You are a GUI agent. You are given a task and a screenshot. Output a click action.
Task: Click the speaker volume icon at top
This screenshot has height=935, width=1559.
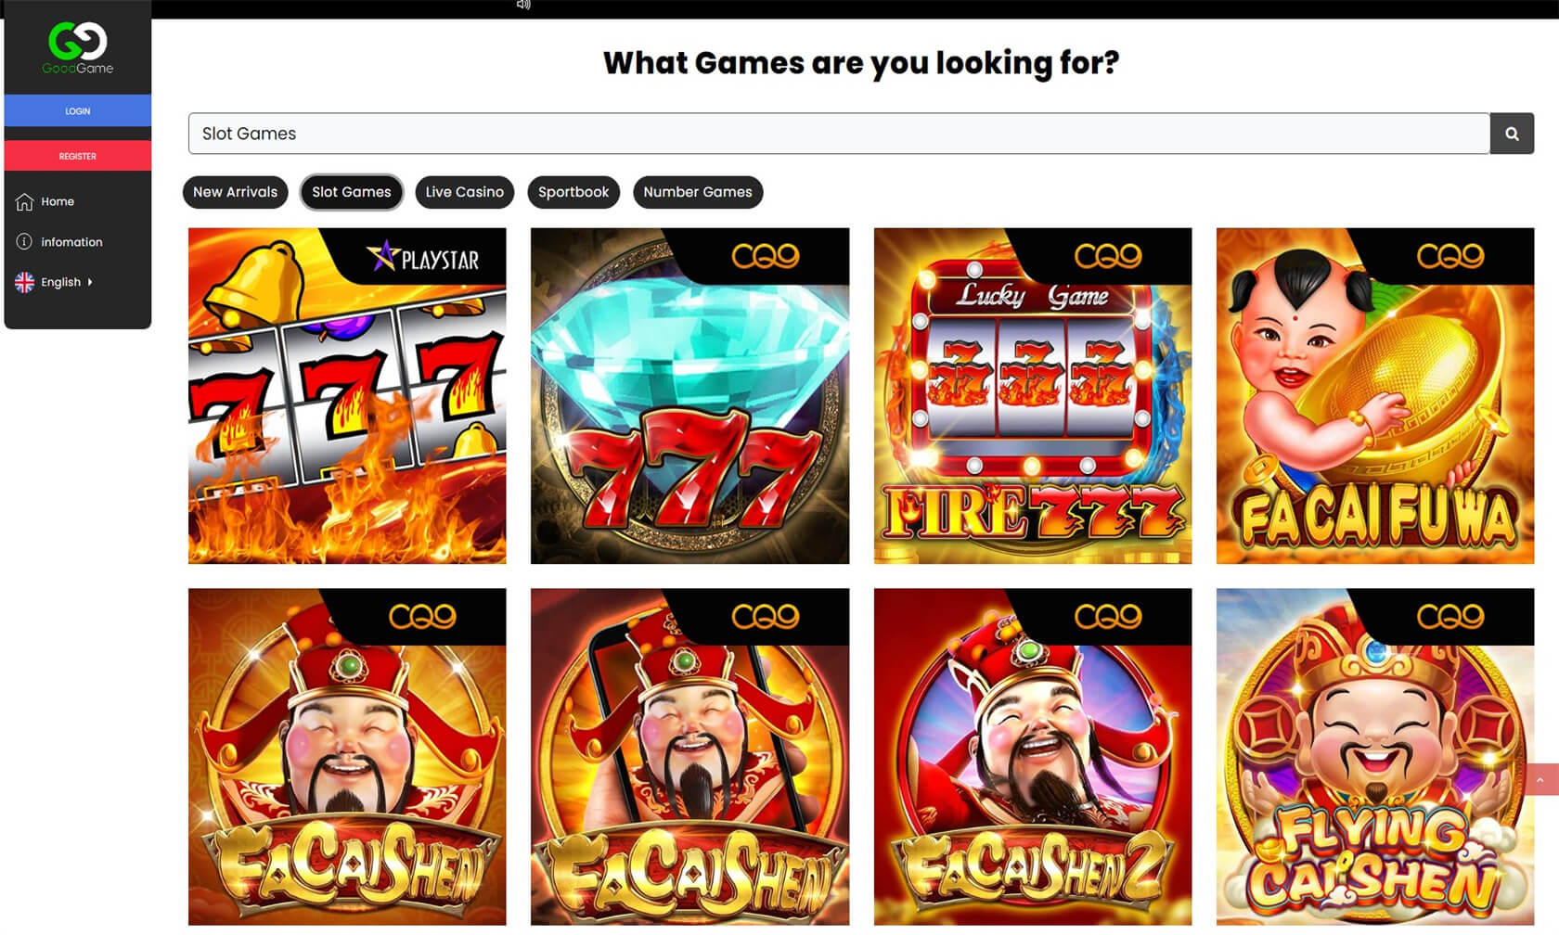(x=523, y=5)
